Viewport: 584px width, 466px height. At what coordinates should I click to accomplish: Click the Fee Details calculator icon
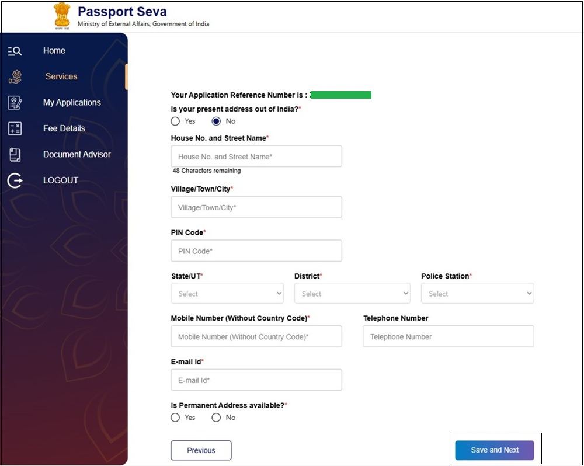coord(15,128)
